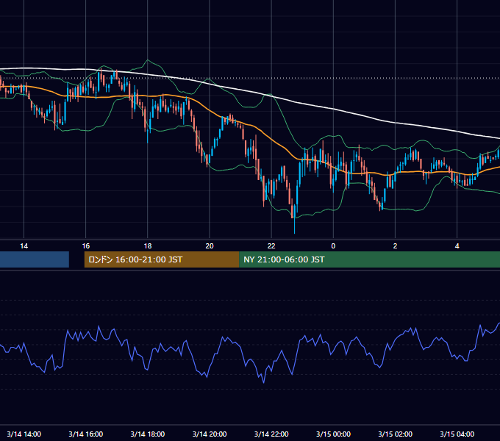Viewport: 500px width, 441px height.
Task: Click the 22 hour axis label
Action: (x=271, y=246)
